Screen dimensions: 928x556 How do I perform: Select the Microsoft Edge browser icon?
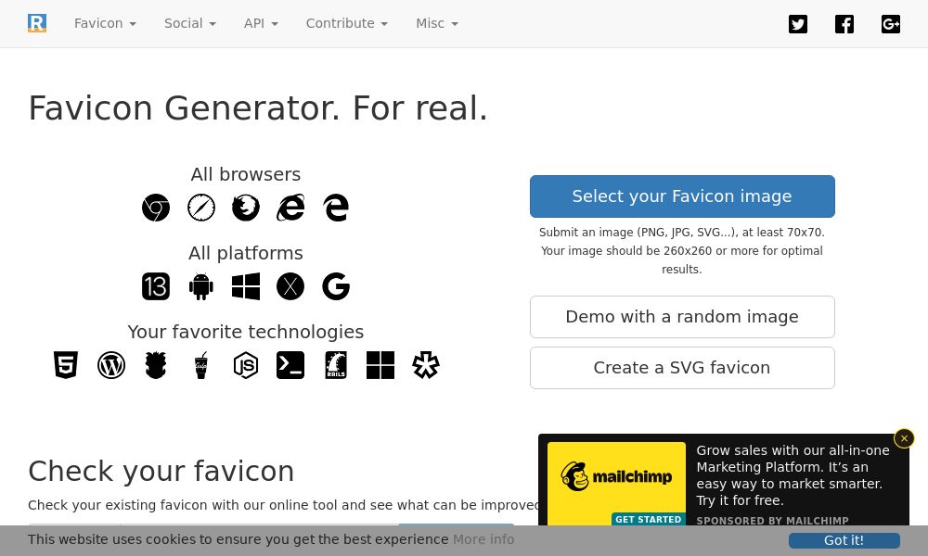click(x=336, y=208)
